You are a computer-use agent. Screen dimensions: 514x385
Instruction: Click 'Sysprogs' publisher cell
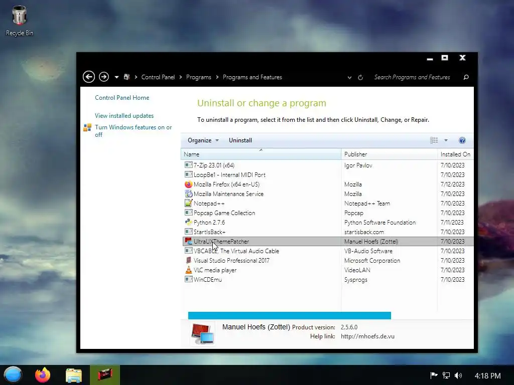356,280
